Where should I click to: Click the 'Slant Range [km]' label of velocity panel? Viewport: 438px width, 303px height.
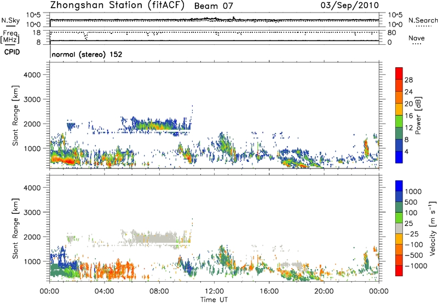pos(15,228)
